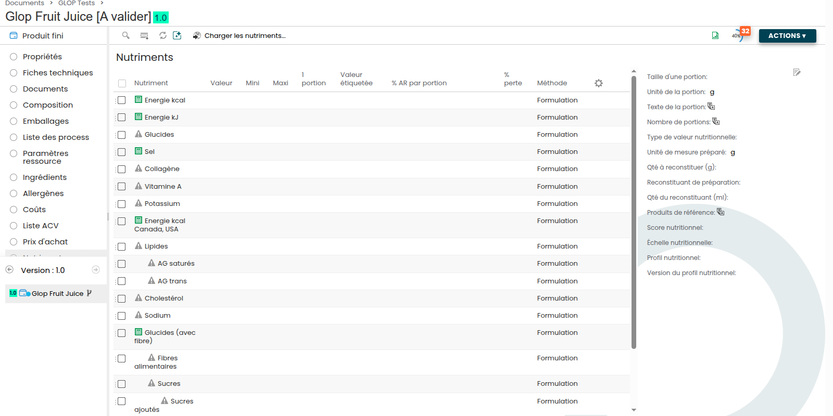The image size is (833, 416).
Task: Click translate icon beside Nombre de portions
Action: [716, 122]
